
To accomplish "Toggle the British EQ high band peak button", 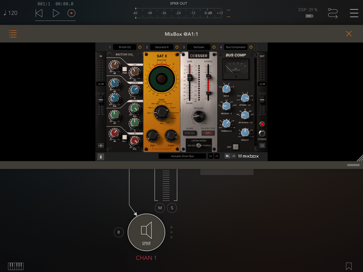I will [125, 137].
